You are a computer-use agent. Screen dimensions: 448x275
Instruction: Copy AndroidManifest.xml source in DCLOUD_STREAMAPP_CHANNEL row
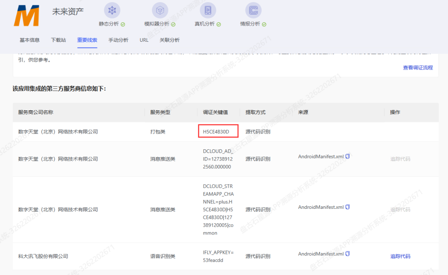[348, 207]
